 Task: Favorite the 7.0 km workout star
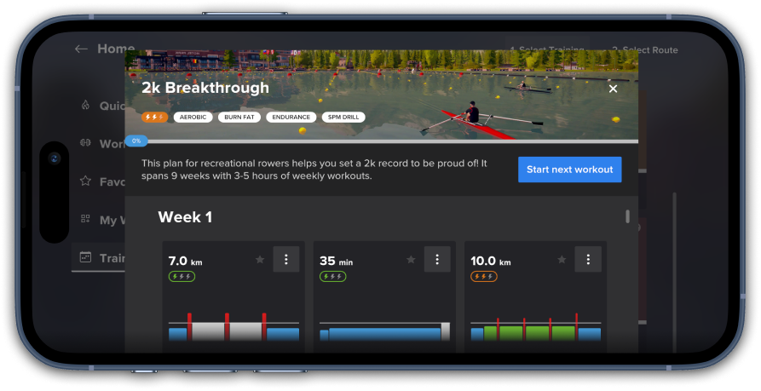tap(260, 260)
